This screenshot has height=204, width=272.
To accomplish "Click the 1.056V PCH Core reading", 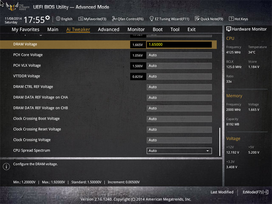I will click(x=138, y=55).
